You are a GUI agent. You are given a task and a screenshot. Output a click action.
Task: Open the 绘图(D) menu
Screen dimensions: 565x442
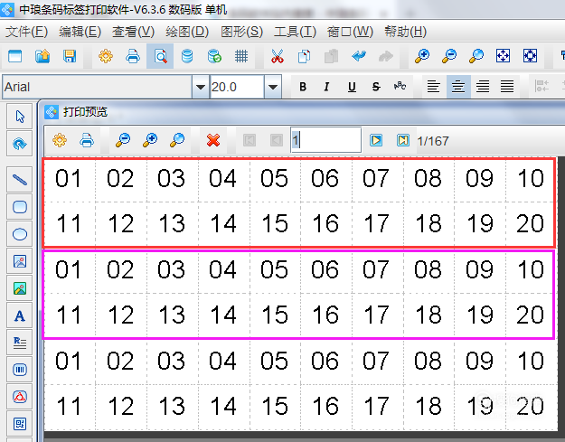pyautogui.click(x=187, y=32)
